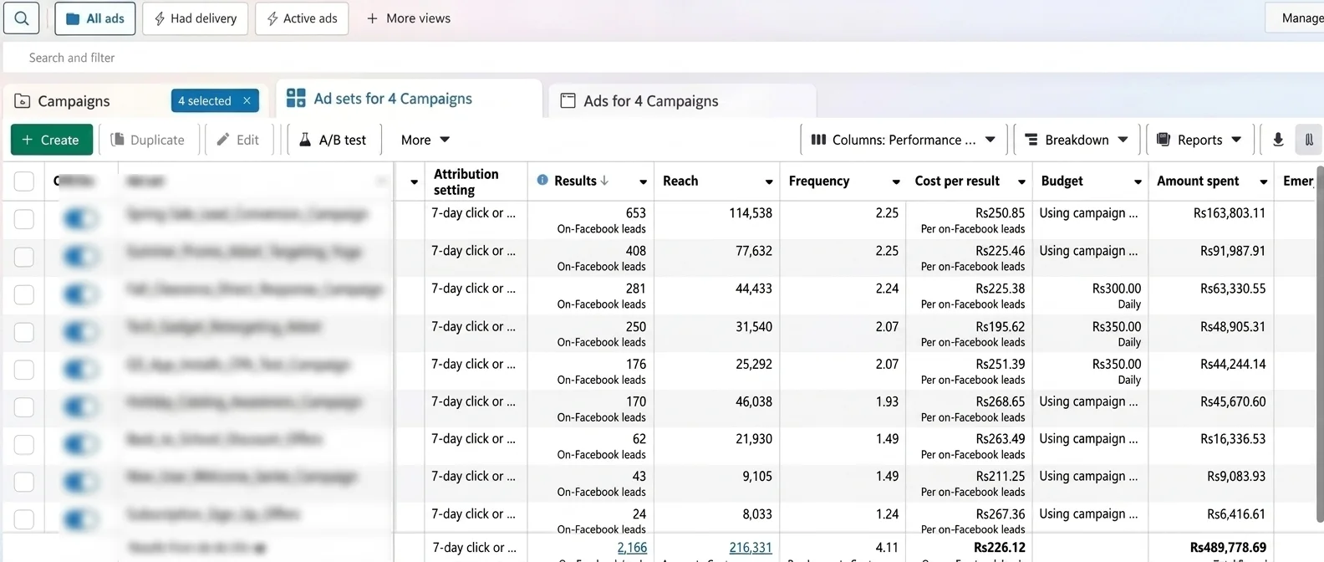Open Cost per result column dropdown arrow
1324x562 pixels.
tap(1021, 181)
